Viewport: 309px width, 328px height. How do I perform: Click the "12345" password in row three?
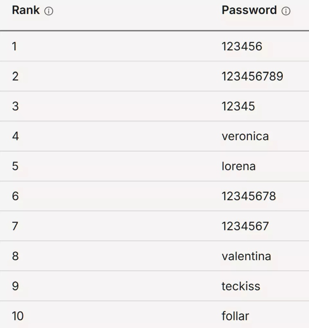click(x=238, y=106)
